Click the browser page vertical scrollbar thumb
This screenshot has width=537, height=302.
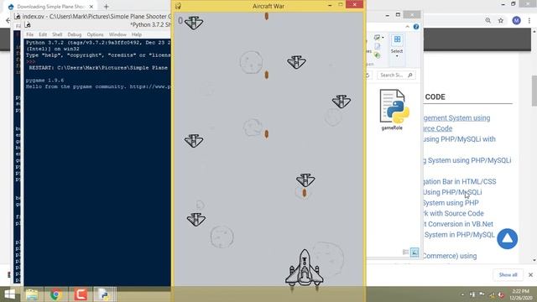[534, 91]
